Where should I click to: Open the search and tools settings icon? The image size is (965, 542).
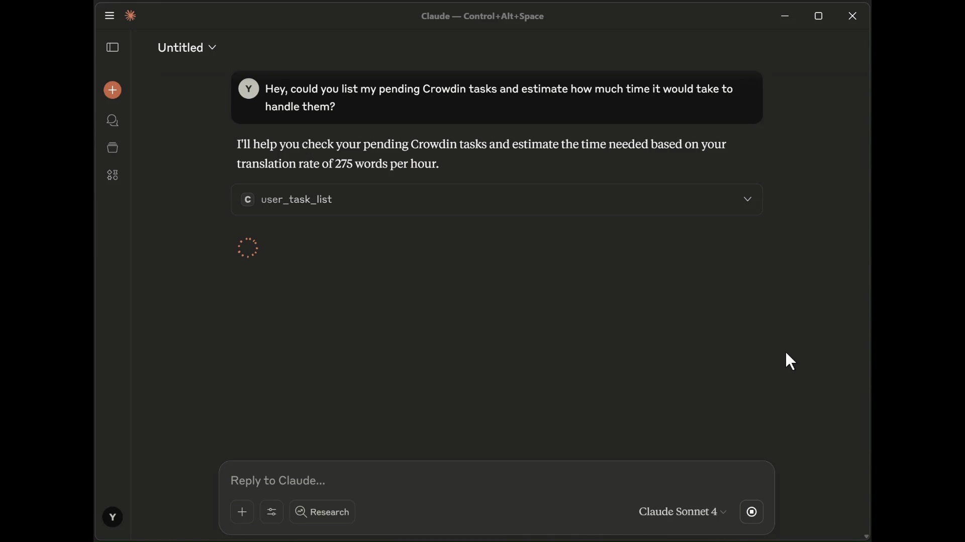272,512
